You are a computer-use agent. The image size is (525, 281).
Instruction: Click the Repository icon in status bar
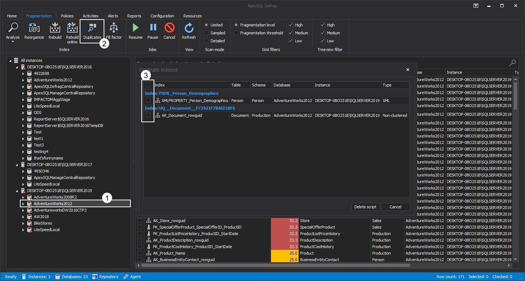[95, 277]
